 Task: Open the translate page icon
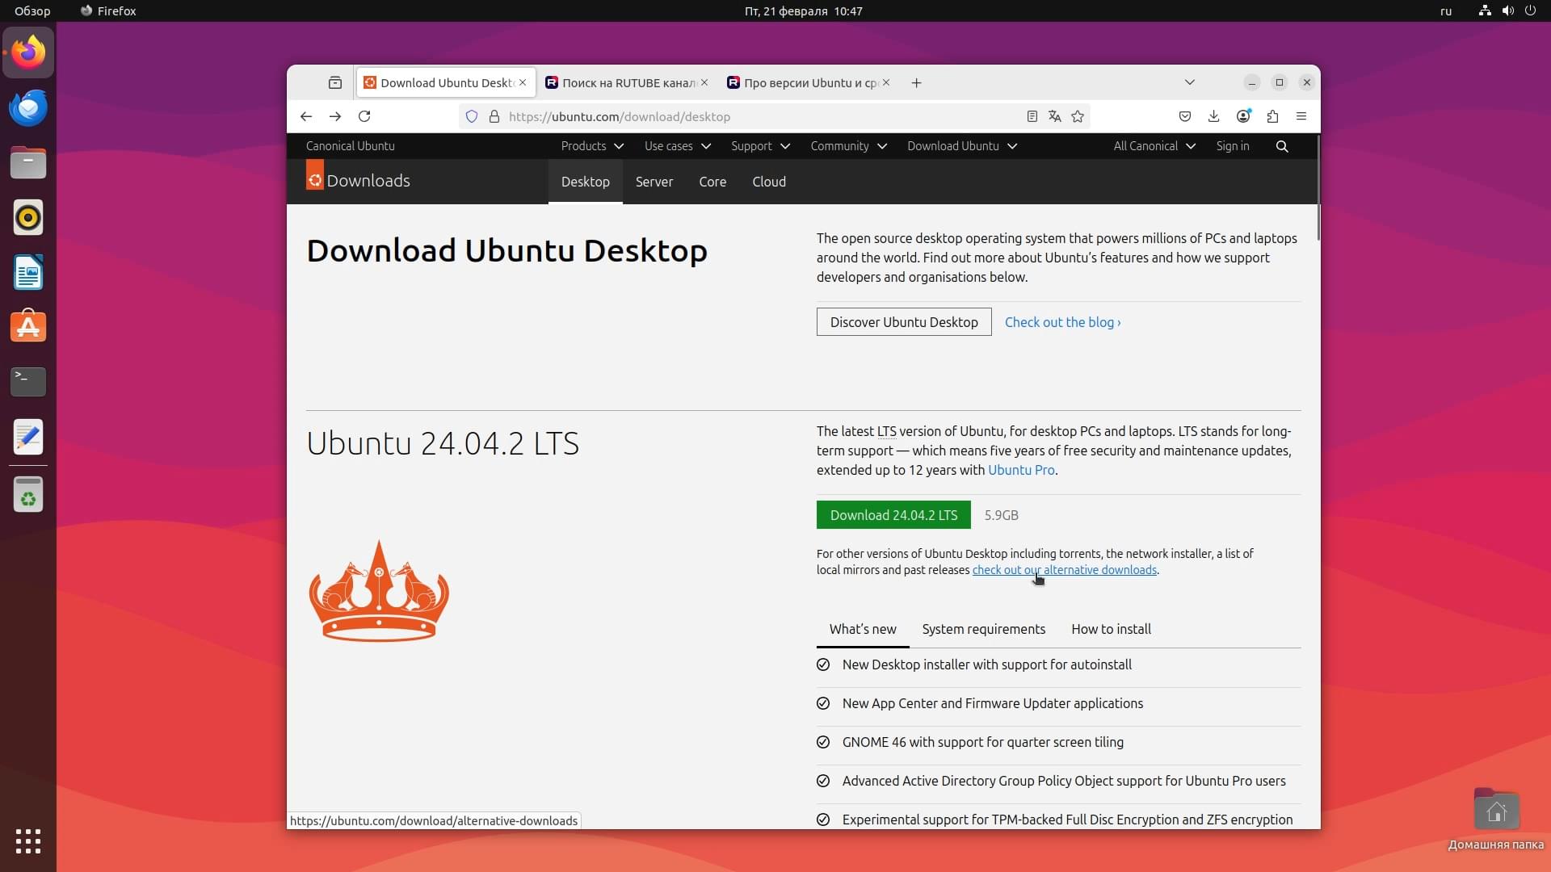click(1054, 116)
